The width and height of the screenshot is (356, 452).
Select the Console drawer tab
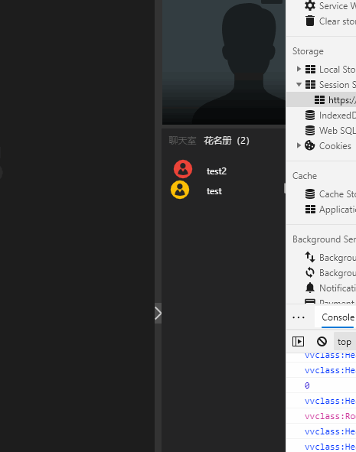pos(338,317)
